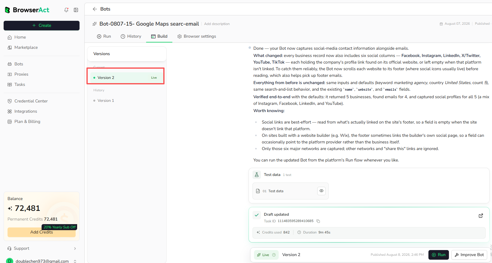Collapse the sidebar panel icon

76,10
